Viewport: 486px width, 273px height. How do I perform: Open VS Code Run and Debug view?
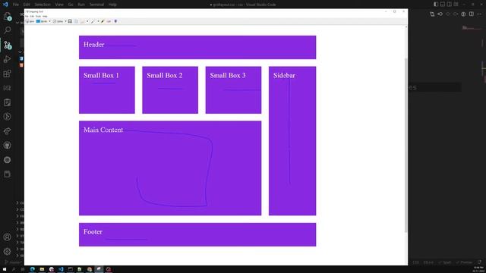point(7,59)
